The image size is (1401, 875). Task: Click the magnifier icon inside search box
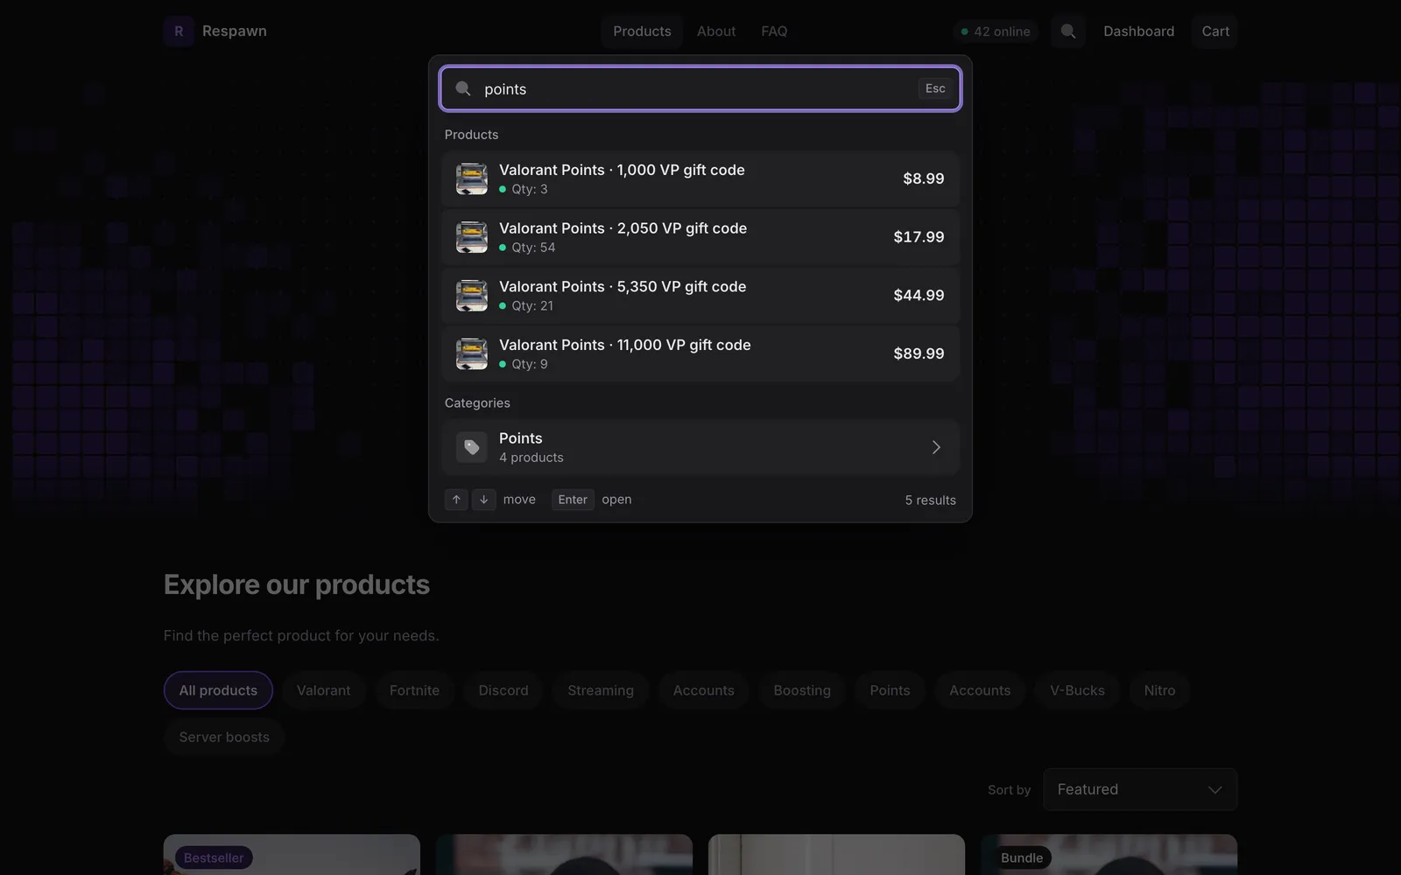(463, 89)
